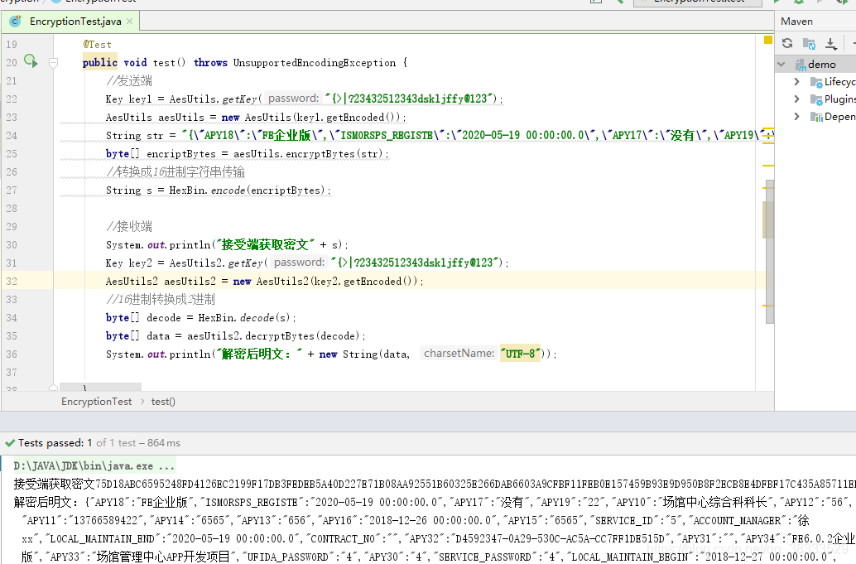Click the green tests passed checkmark icon
The width and height of the screenshot is (856, 564).
click(x=10, y=443)
